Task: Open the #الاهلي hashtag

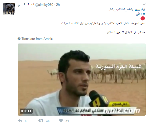Action: tap(141, 14)
